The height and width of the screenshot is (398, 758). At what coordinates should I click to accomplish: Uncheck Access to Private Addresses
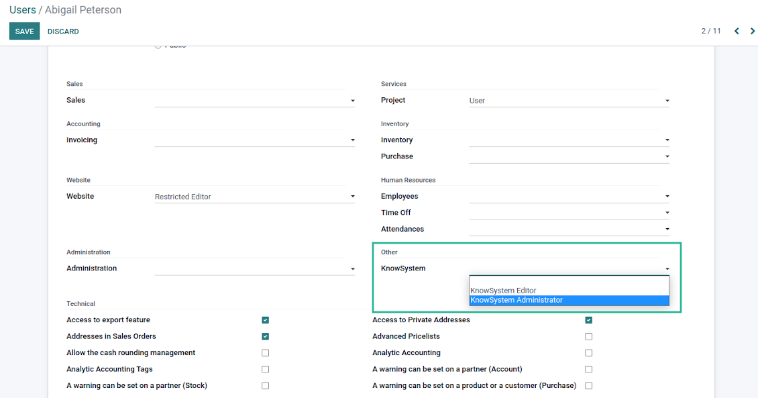[588, 320]
